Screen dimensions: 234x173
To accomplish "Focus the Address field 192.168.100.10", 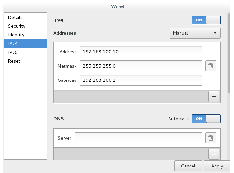I will 141,52.
